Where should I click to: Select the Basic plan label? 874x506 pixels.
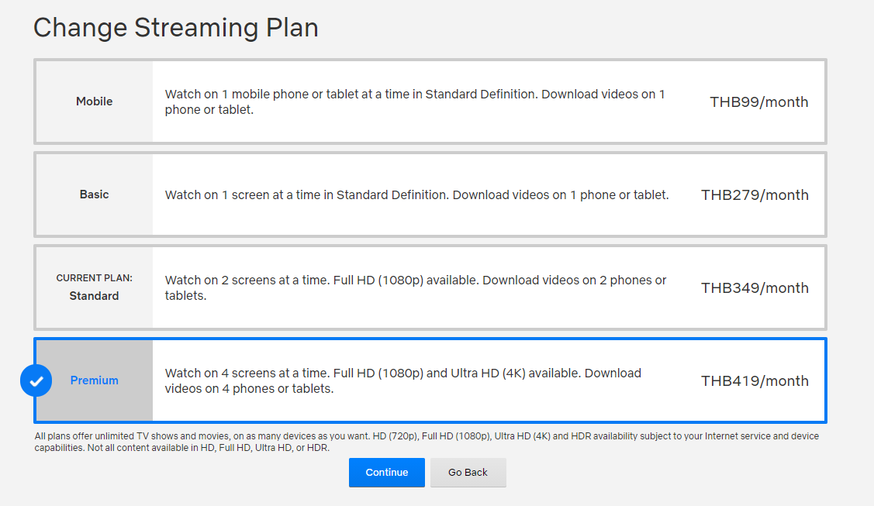click(94, 194)
